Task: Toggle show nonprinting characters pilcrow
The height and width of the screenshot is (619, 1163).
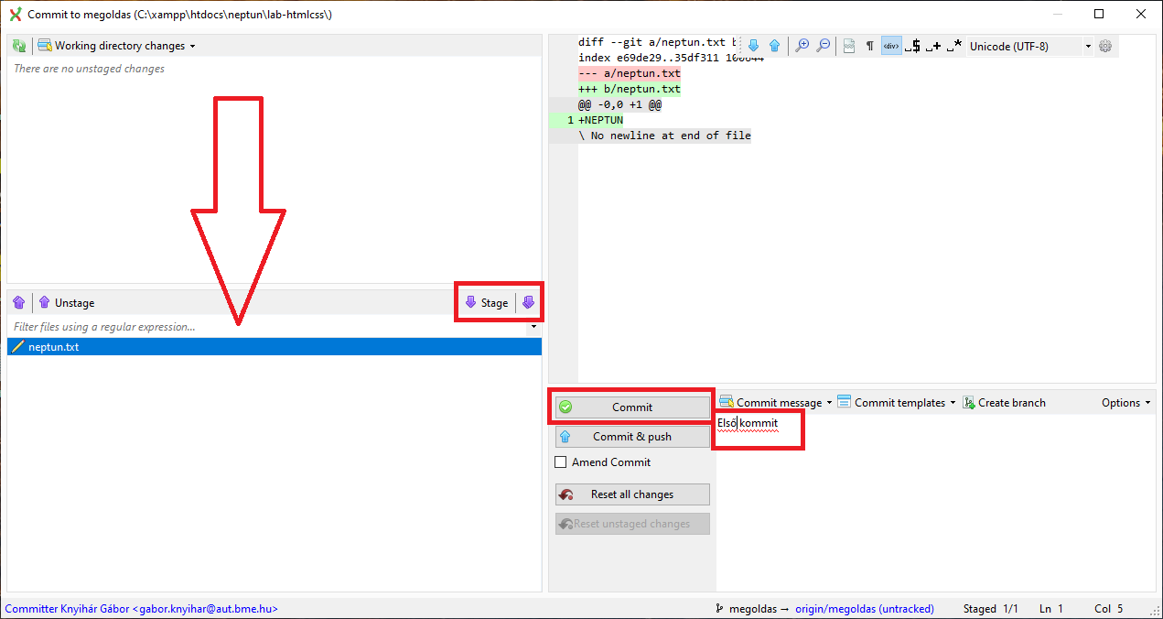Action: (869, 46)
